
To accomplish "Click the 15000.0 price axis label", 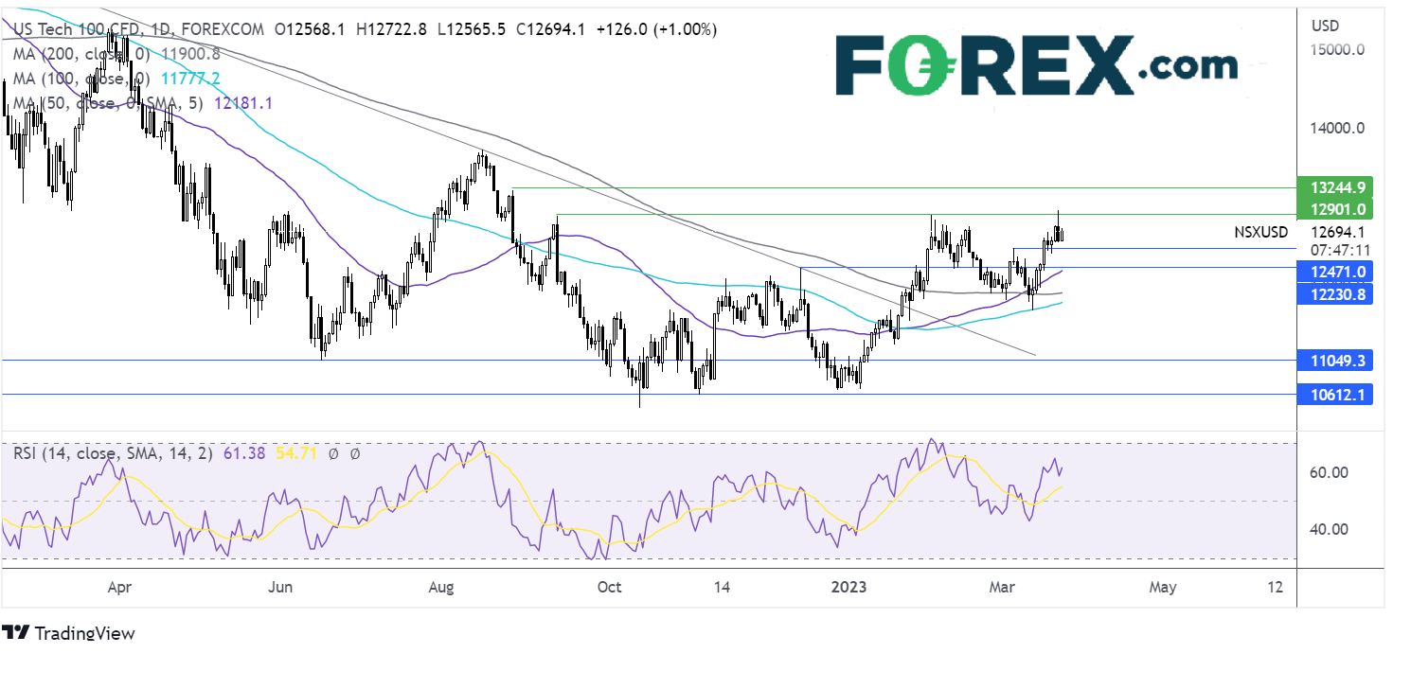I will (1337, 49).
